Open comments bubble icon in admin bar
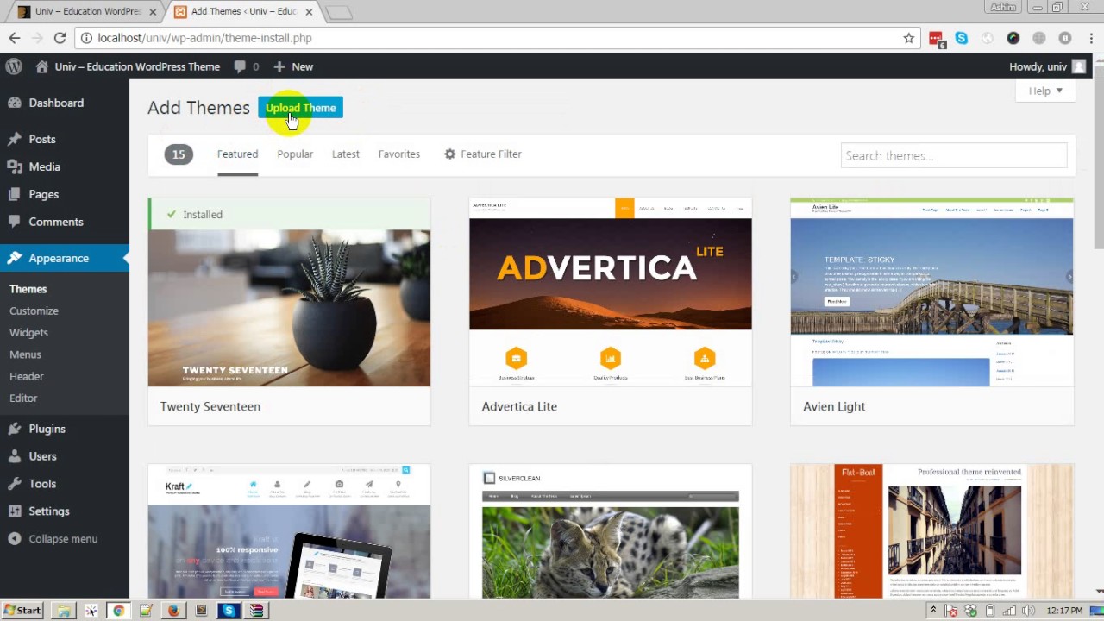 pyautogui.click(x=239, y=66)
